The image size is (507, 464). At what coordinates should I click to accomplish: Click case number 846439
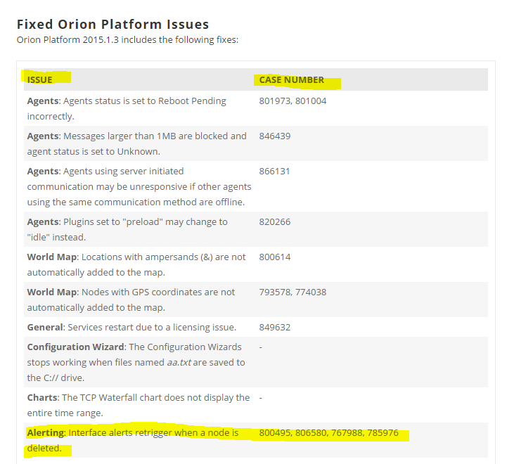274,136
